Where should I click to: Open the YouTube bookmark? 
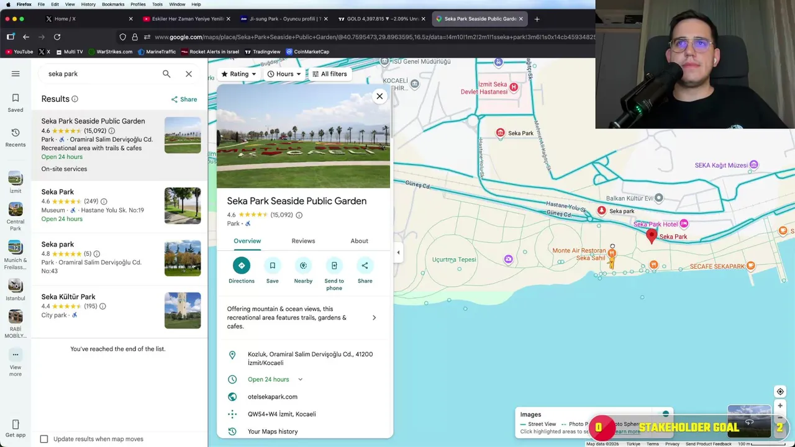pos(19,52)
